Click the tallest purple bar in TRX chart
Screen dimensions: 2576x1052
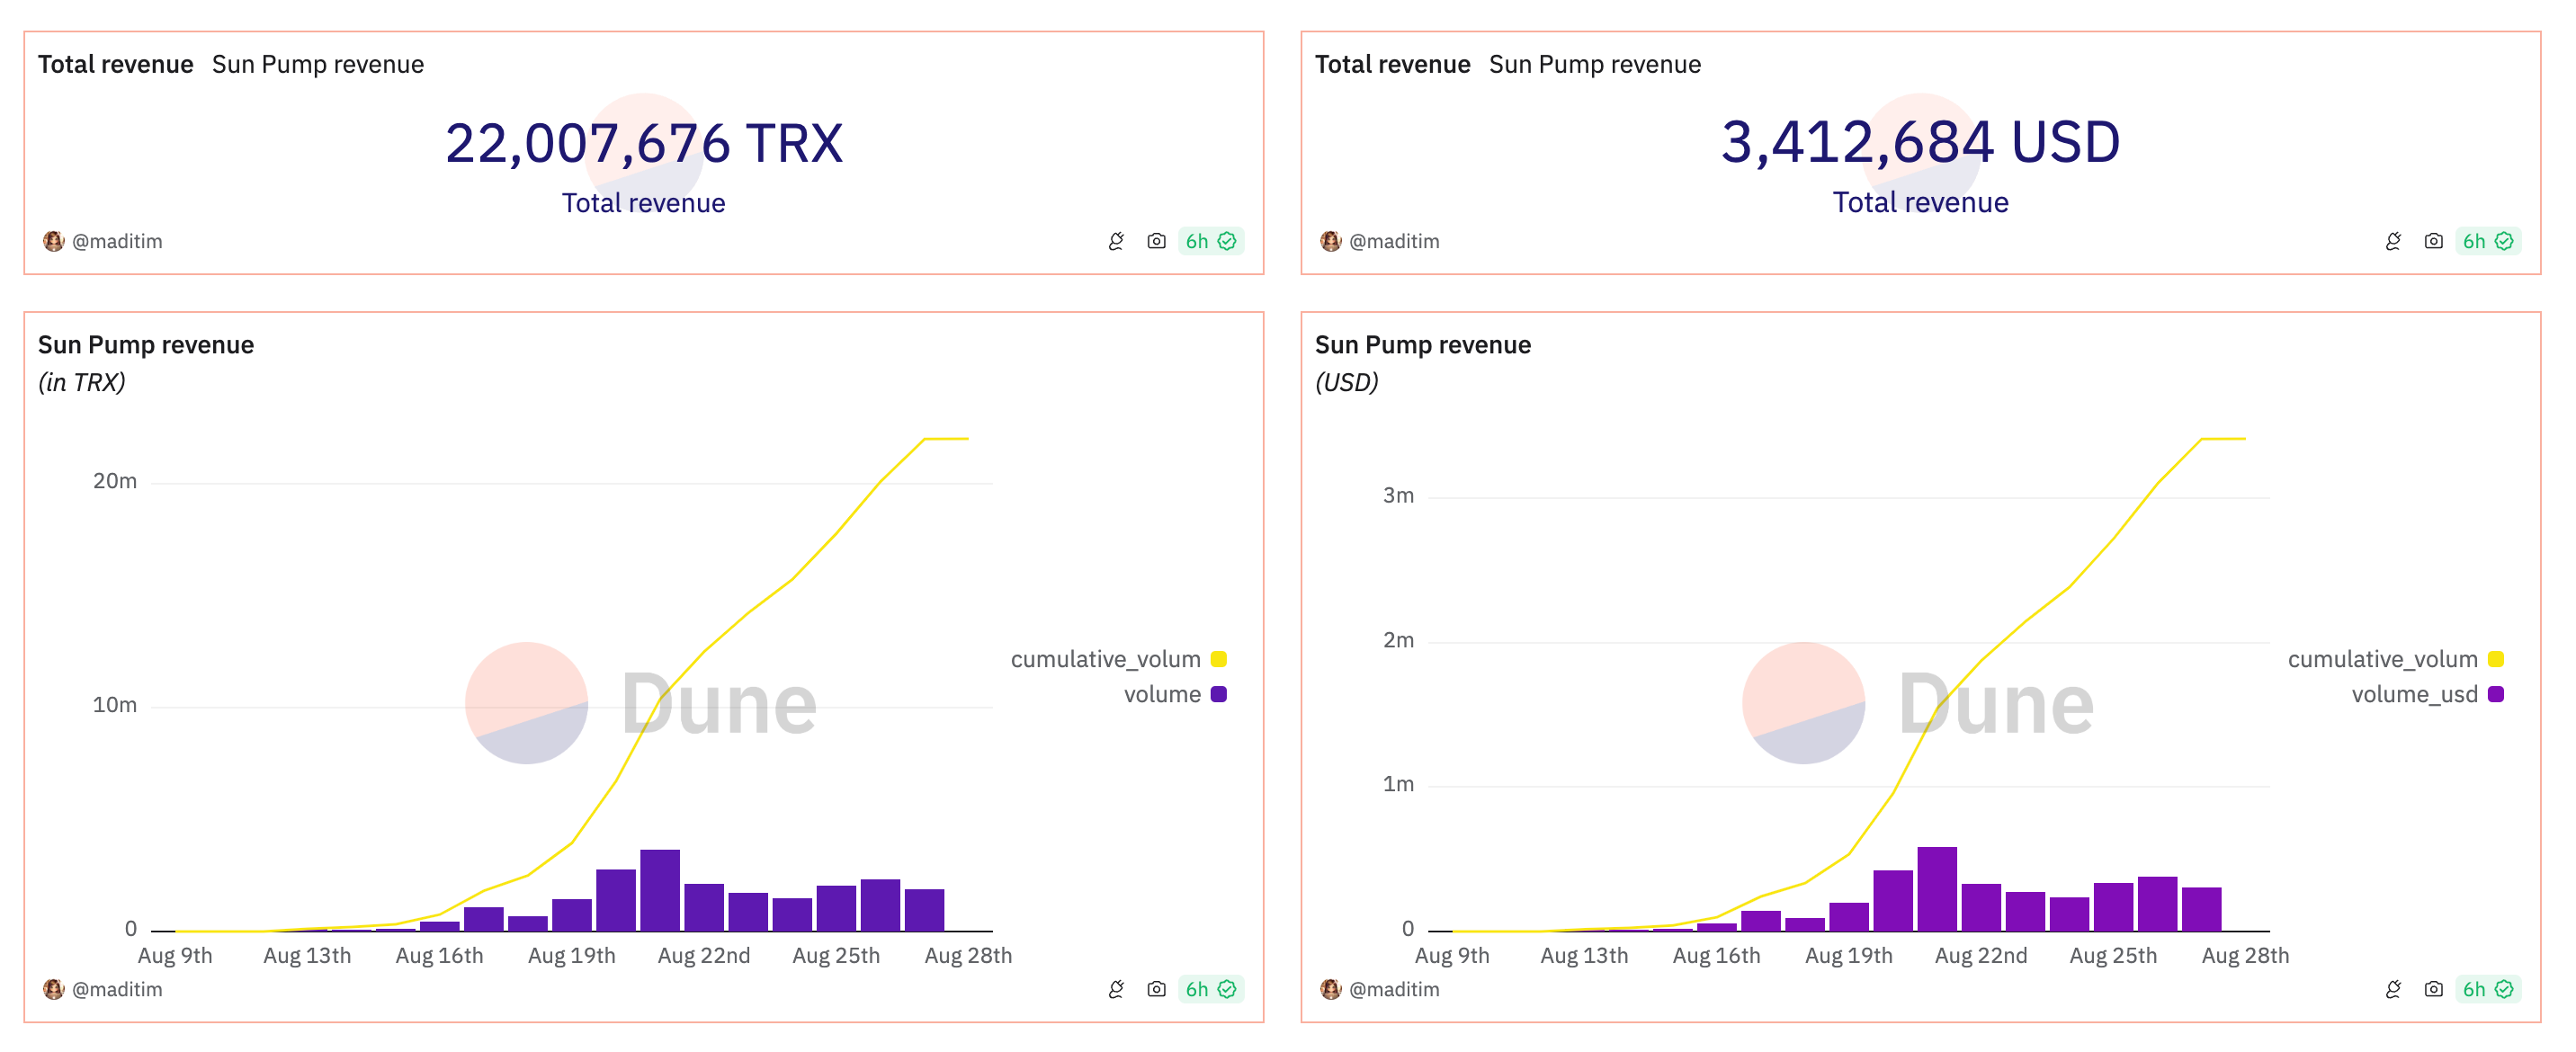click(660, 890)
